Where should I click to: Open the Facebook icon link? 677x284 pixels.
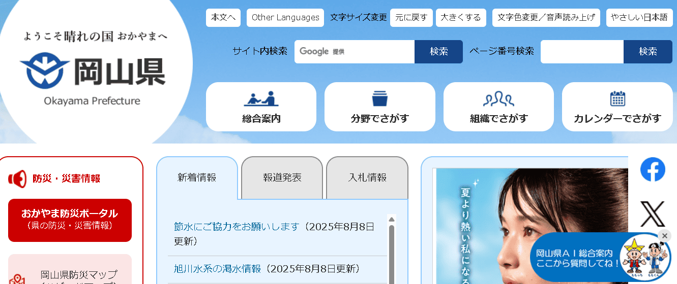click(x=653, y=169)
